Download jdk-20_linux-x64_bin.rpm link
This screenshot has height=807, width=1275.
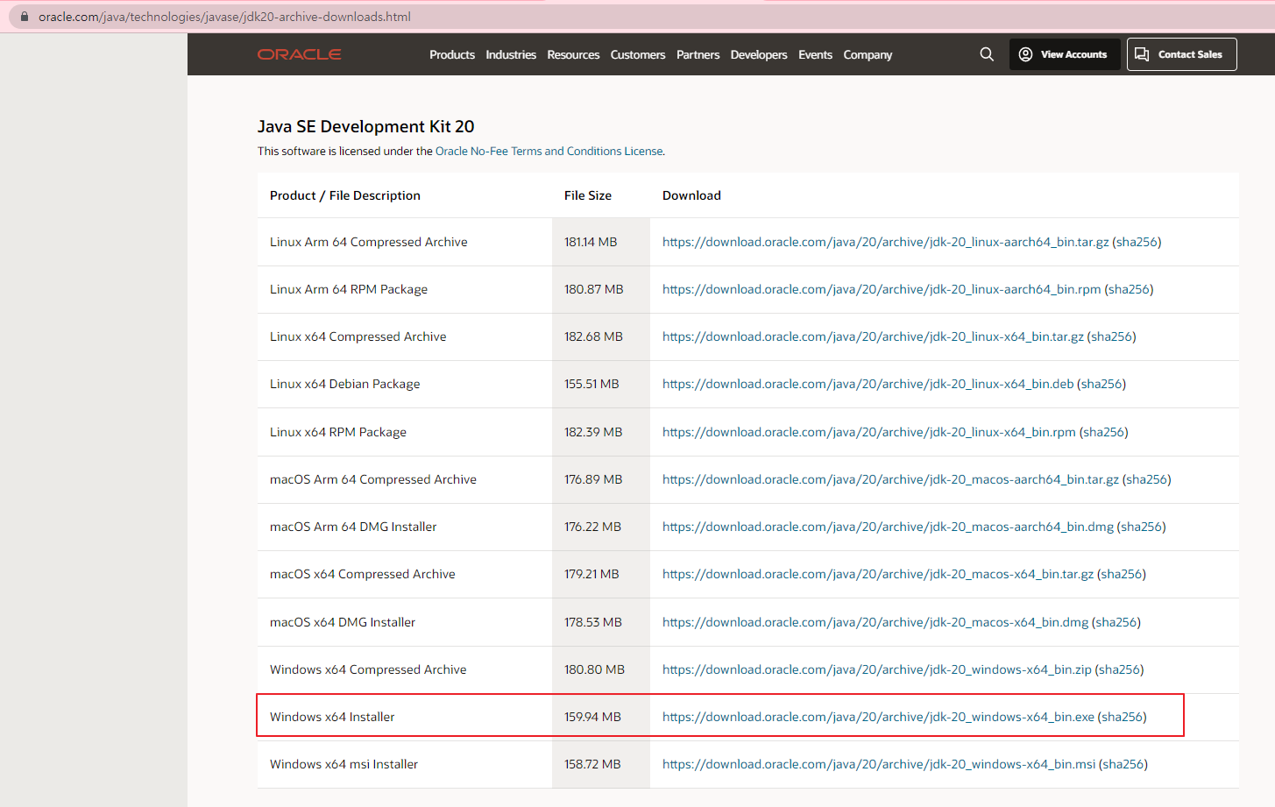coord(868,432)
